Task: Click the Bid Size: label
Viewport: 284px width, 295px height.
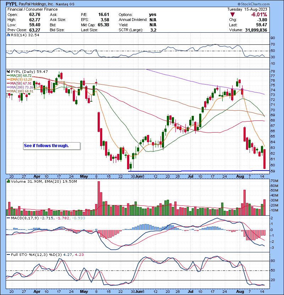Action: tap(57, 30)
